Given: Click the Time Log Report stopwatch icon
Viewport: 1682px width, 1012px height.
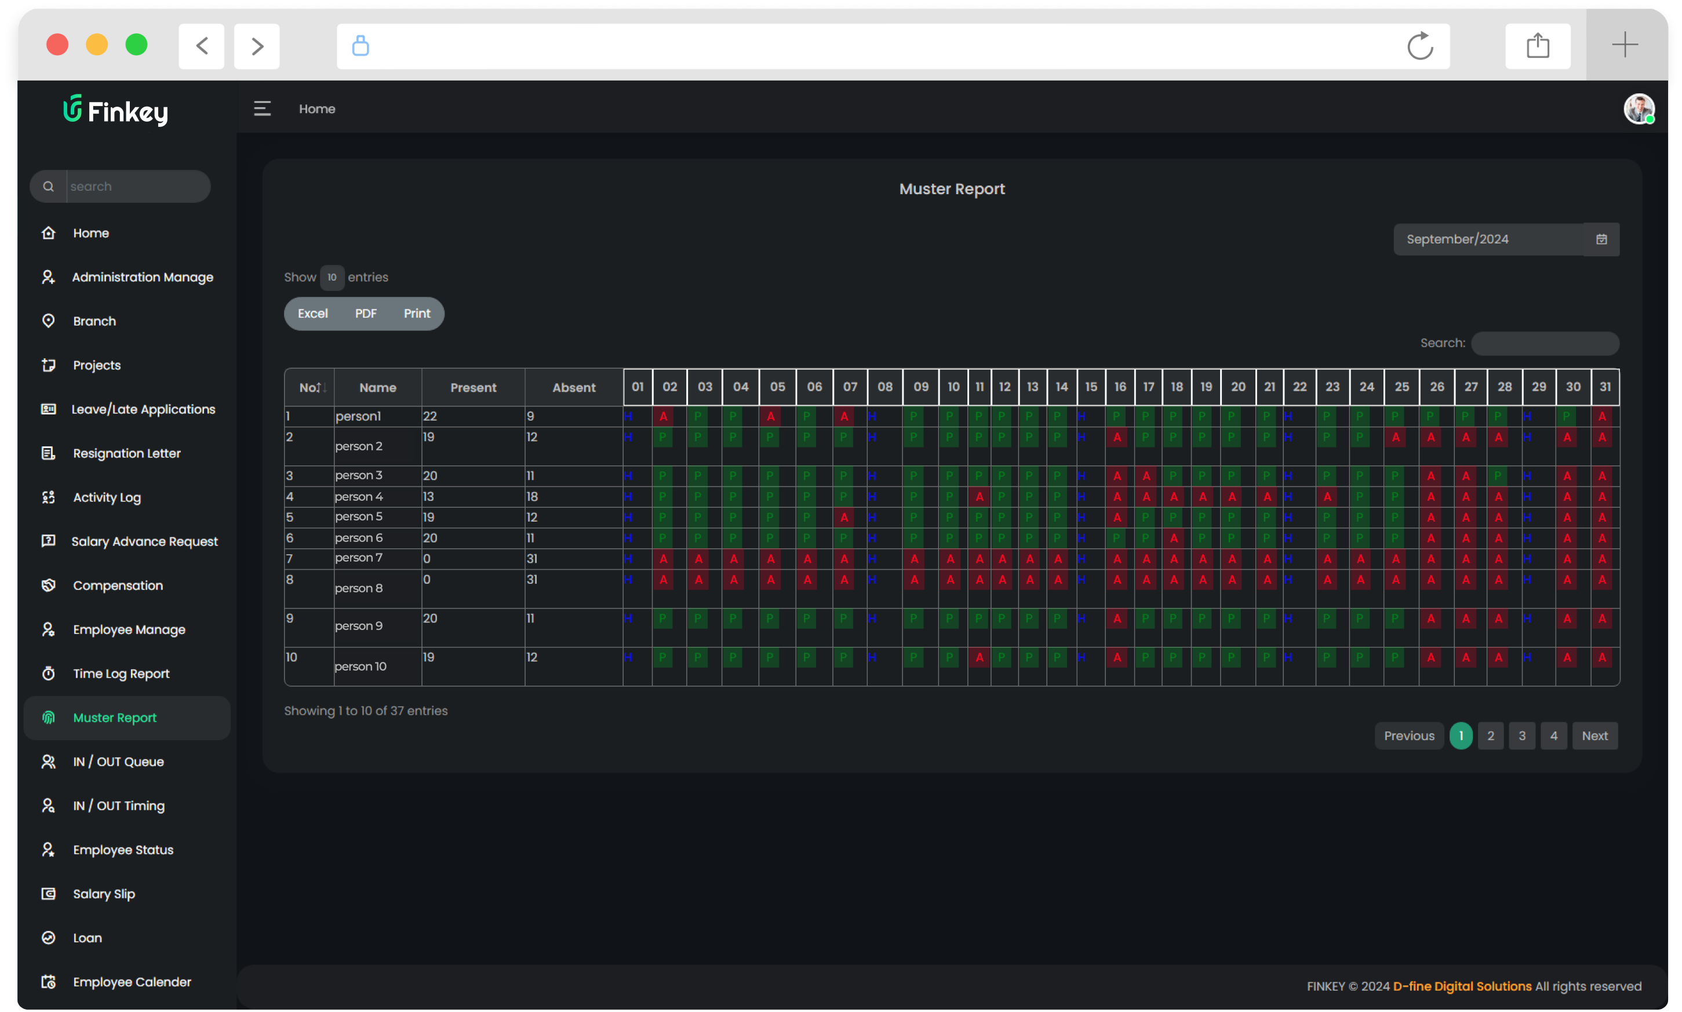Looking at the screenshot, I should [49, 674].
